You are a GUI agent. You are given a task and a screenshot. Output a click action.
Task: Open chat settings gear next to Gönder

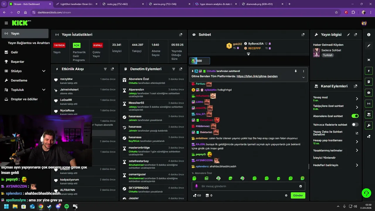pos(286,195)
